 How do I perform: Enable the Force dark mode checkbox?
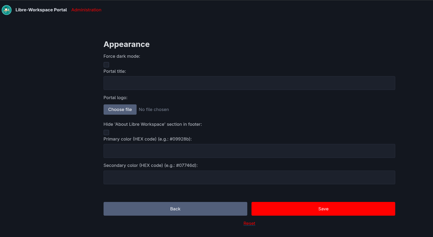click(x=106, y=65)
